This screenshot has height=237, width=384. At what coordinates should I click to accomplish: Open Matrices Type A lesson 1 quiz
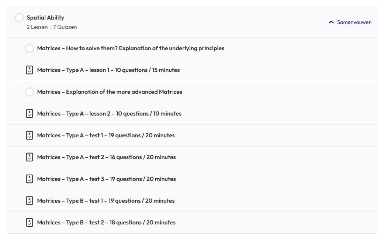[108, 70]
